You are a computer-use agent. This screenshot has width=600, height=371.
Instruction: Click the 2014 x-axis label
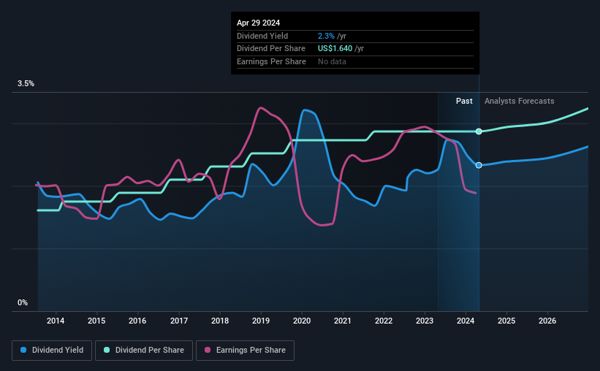coord(56,321)
